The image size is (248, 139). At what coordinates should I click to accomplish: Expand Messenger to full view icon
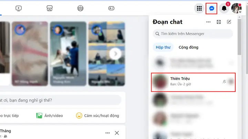(x=219, y=22)
